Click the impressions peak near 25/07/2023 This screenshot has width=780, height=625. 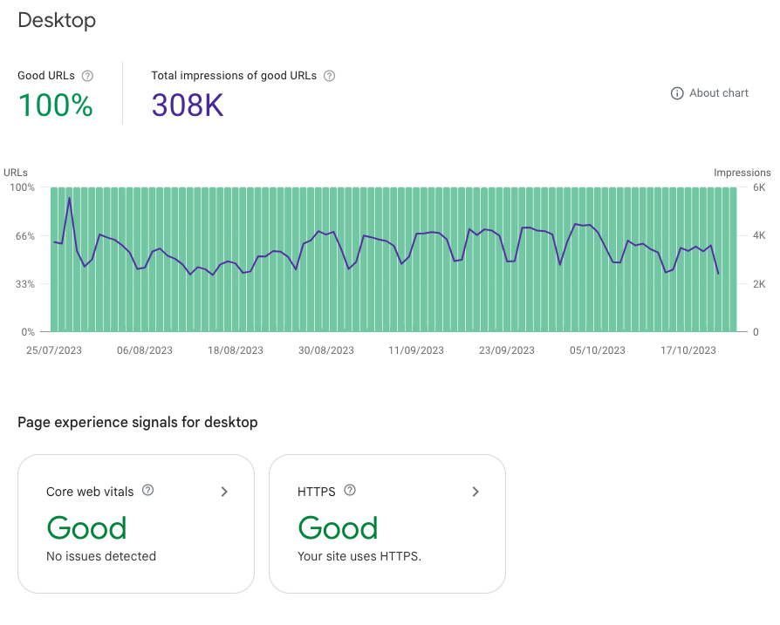(x=69, y=198)
